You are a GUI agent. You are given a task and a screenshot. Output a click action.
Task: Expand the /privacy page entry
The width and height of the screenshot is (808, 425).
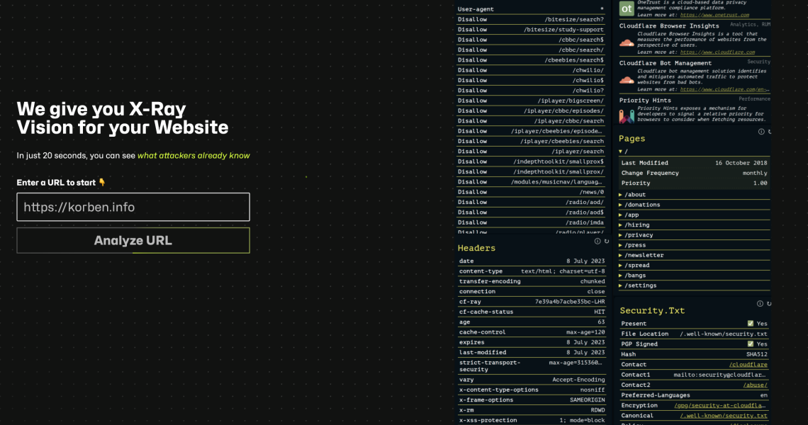click(x=636, y=235)
